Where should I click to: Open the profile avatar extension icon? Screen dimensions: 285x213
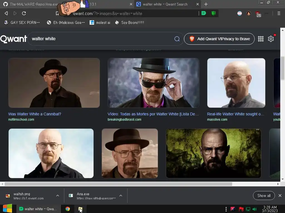tap(249, 13)
